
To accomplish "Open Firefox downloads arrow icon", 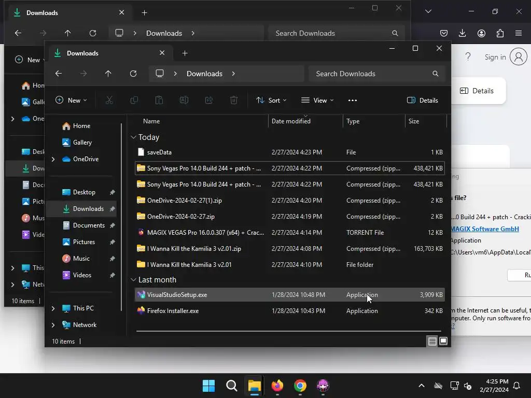I will 462,33.
